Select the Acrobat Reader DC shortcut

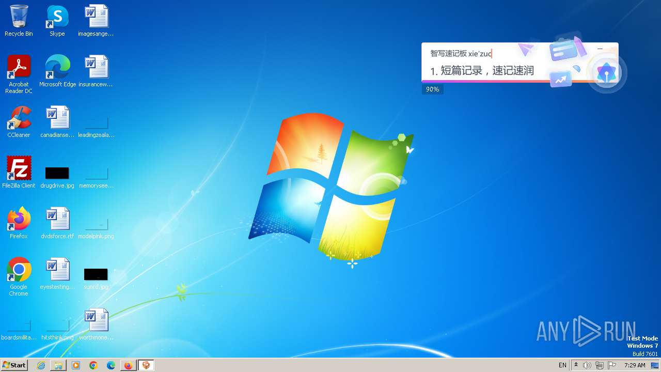(x=19, y=74)
